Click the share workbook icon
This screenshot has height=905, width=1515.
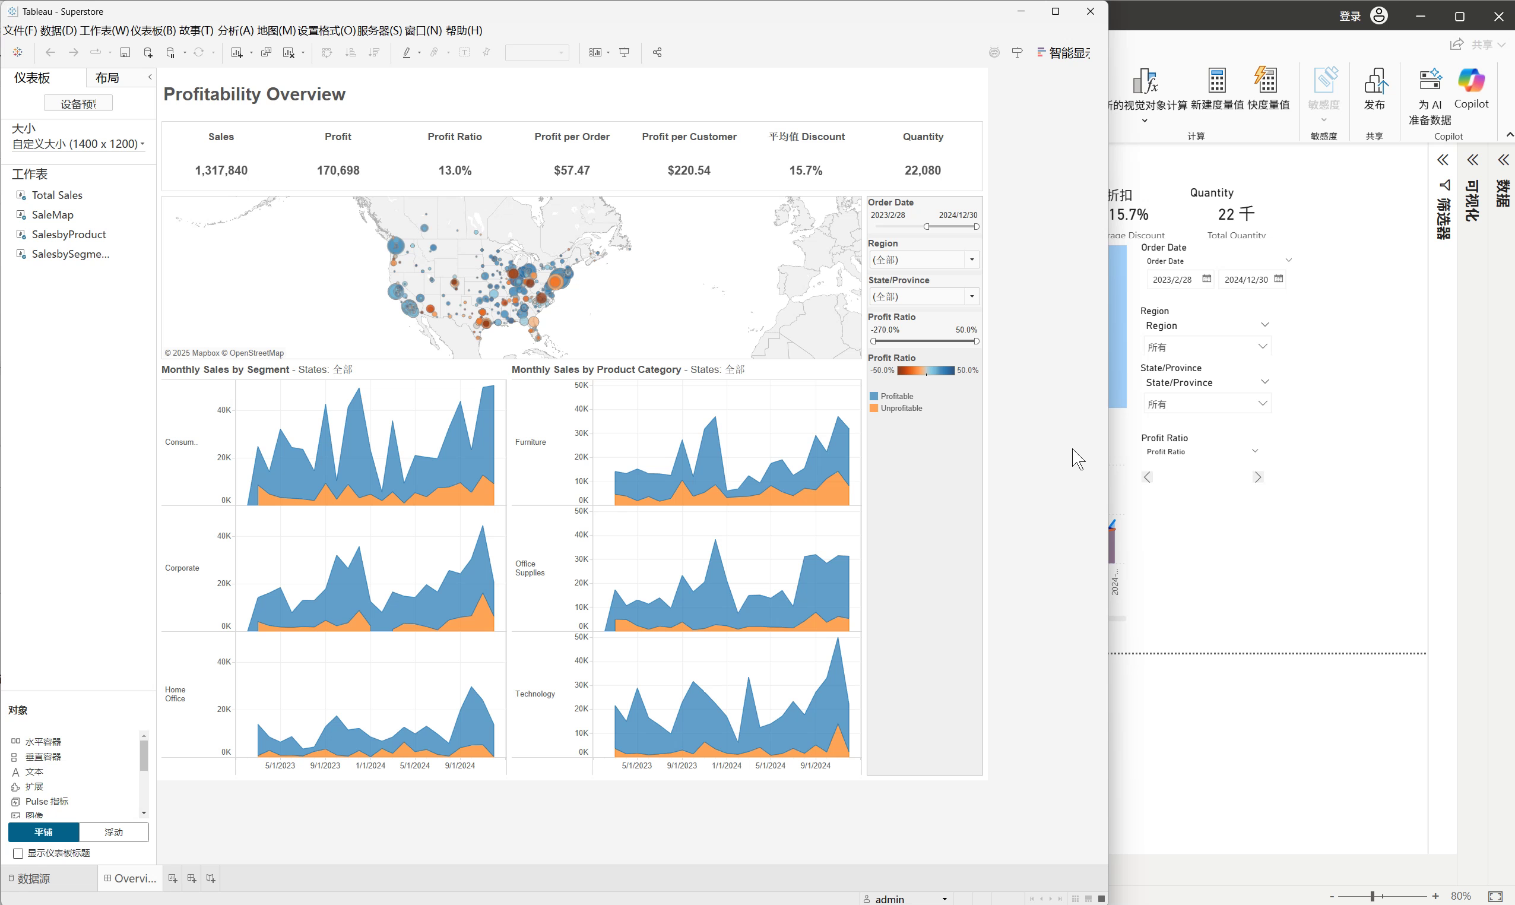(657, 52)
